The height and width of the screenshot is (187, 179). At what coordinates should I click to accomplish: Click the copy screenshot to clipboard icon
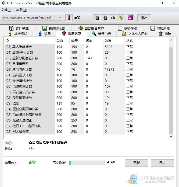tap(105, 18)
